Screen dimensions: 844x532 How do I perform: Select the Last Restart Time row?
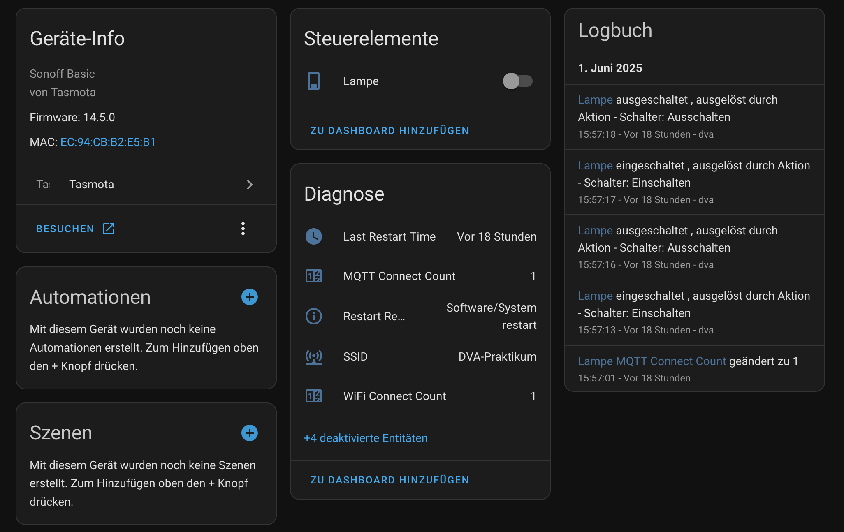[x=420, y=236]
